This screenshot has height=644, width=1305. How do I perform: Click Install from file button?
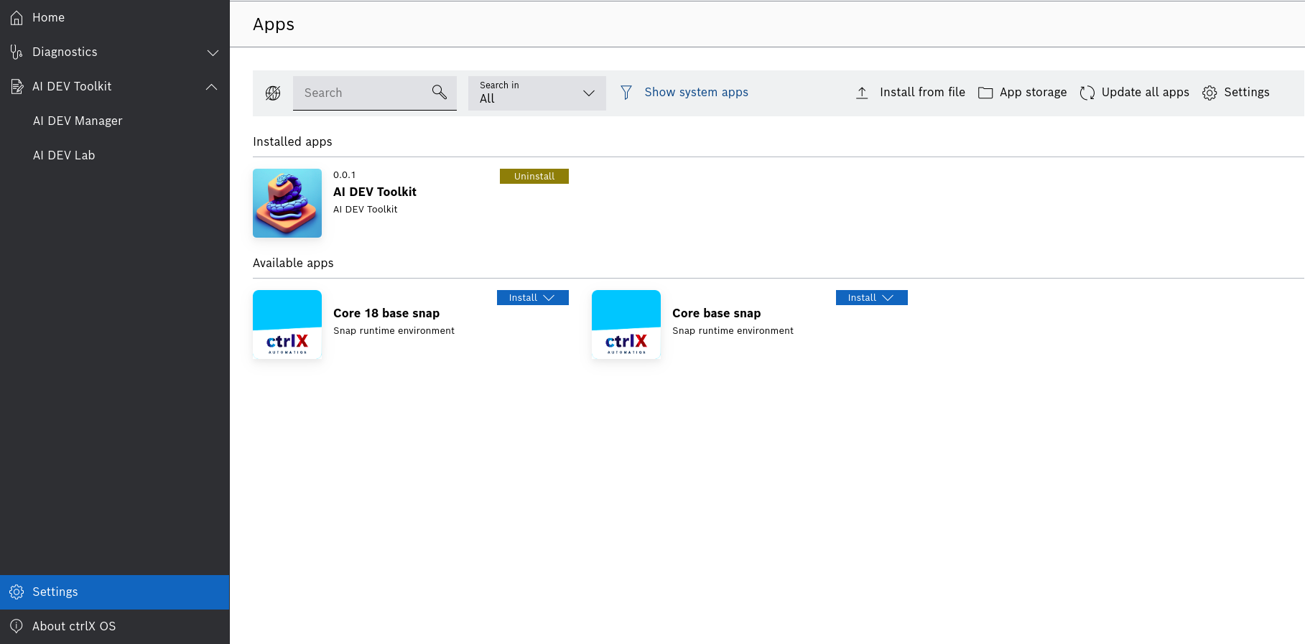(910, 92)
